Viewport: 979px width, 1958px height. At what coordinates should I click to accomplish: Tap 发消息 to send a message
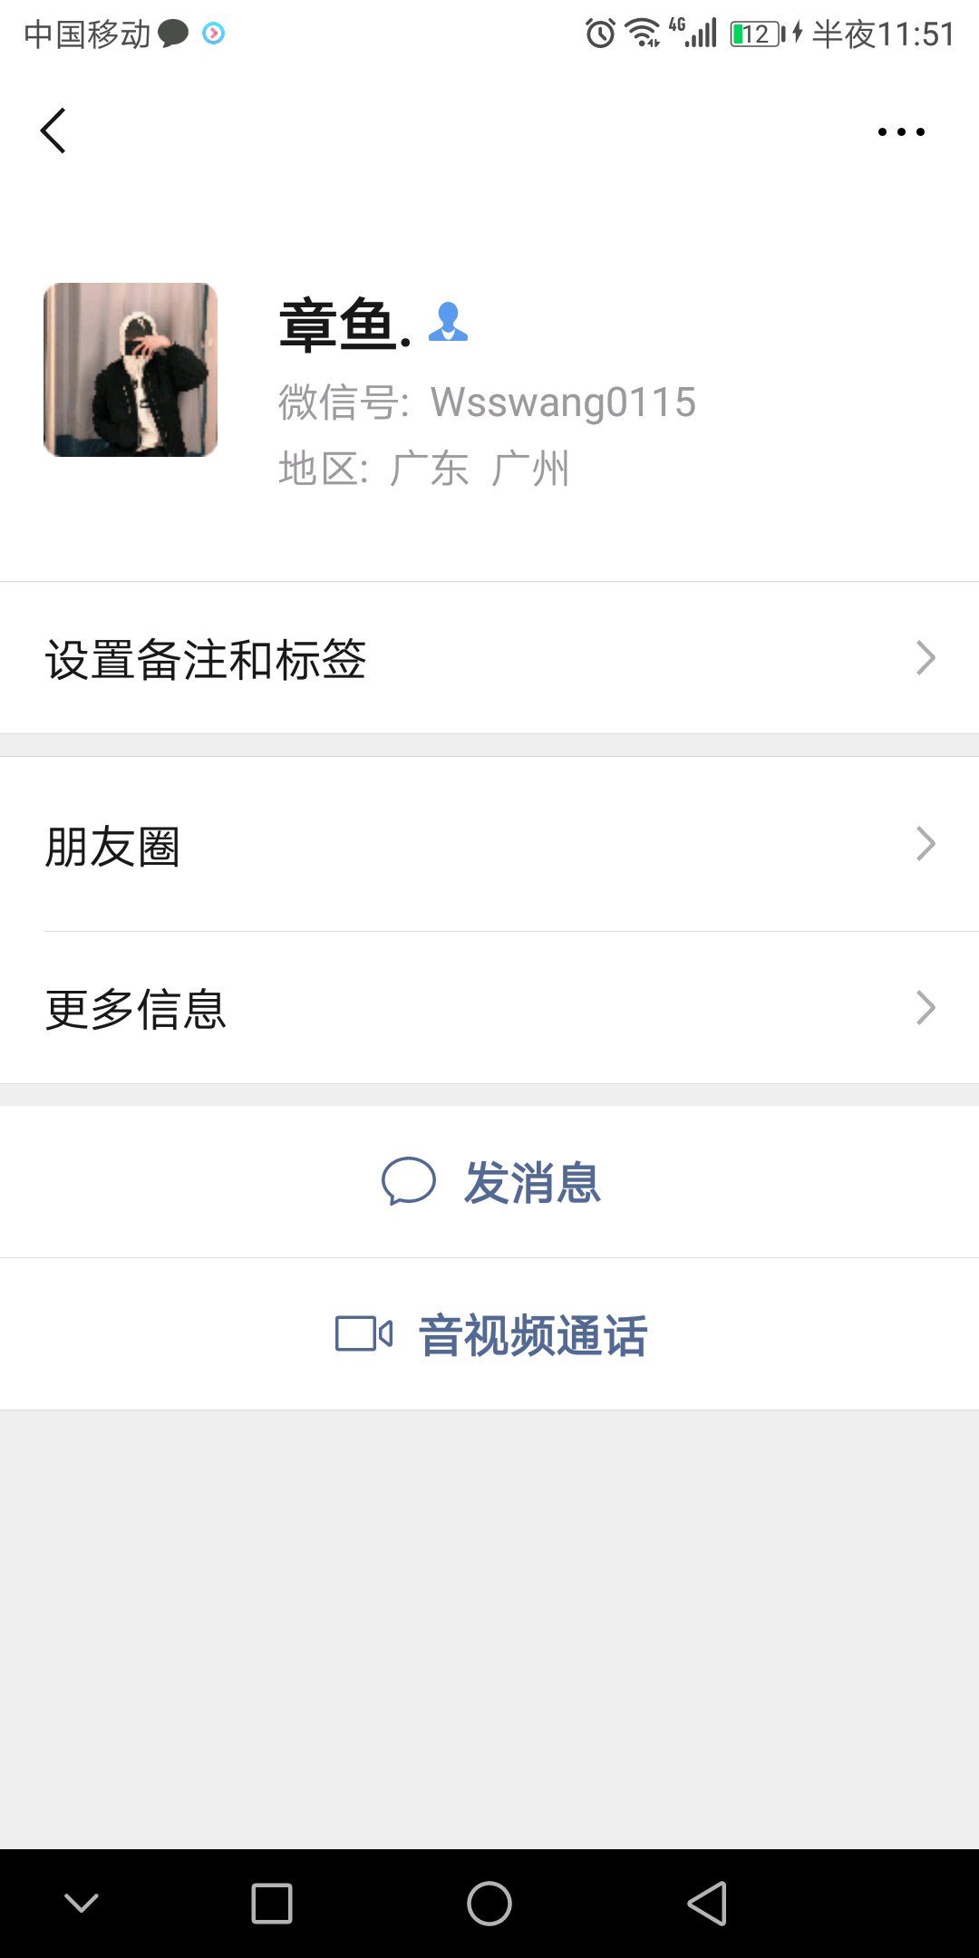tap(532, 1182)
